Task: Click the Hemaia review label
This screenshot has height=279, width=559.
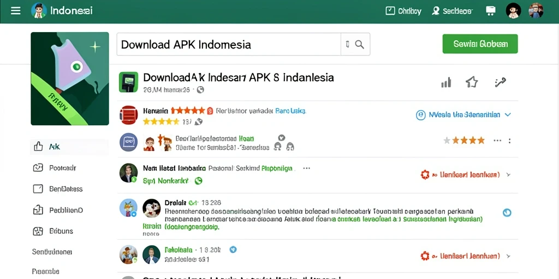Action: [x=156, y=111]
